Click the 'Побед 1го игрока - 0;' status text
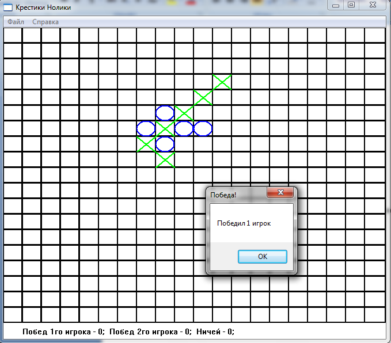The width and height of the screenshot is (391, 343). pyautogui.click(x=63, y=332)
